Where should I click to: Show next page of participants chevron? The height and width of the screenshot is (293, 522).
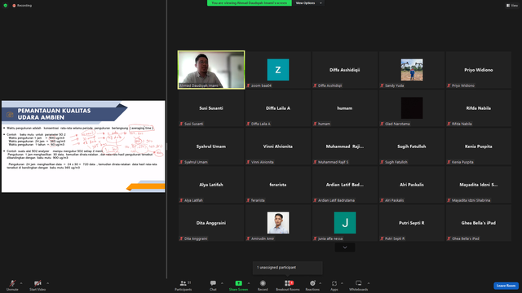(345, 247)
